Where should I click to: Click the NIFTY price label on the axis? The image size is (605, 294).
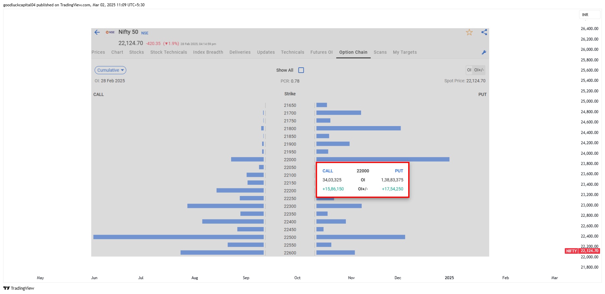click(571, 251)
